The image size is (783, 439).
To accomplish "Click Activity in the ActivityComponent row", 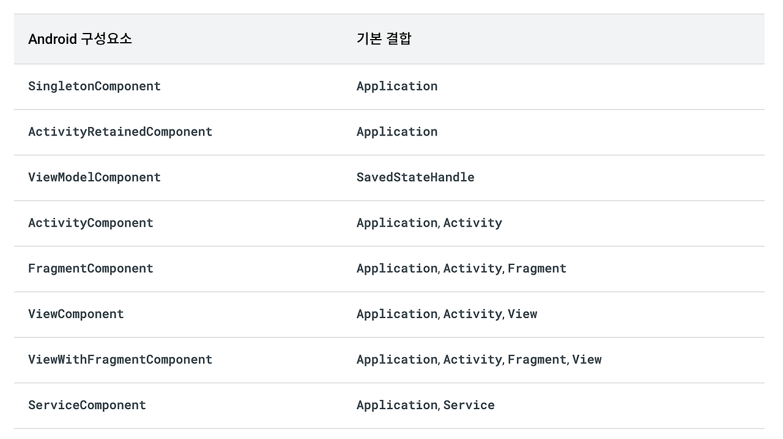I will coord(473,223).
